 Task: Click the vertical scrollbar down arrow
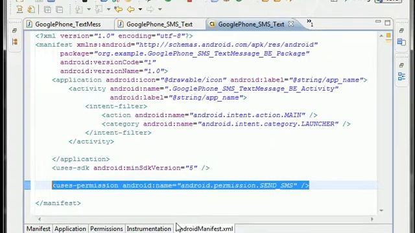pos(381,210)
